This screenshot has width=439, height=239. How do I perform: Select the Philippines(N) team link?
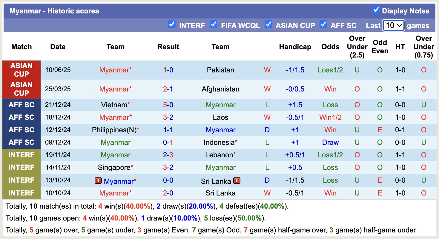coord(114,130)
